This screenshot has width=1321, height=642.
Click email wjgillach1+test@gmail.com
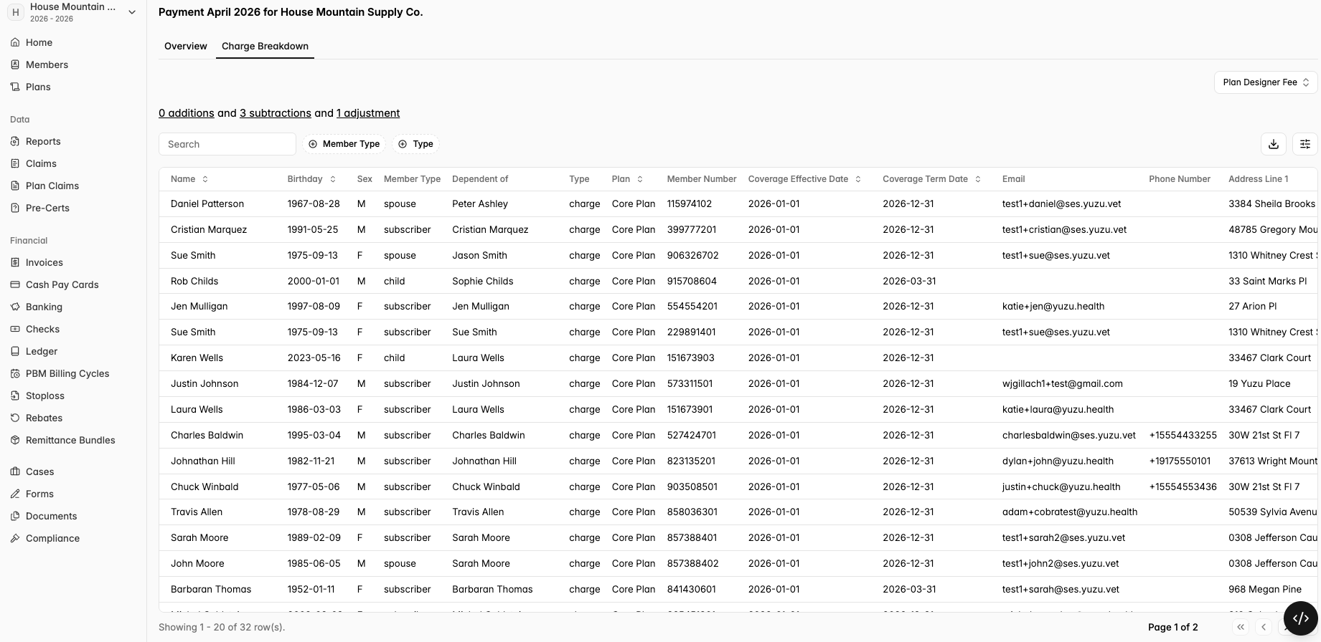[1063, 383]
